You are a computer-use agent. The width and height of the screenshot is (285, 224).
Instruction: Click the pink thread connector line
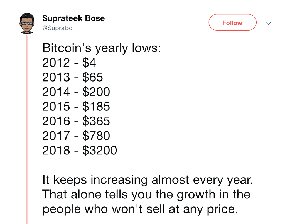click(x=27, y=128)
